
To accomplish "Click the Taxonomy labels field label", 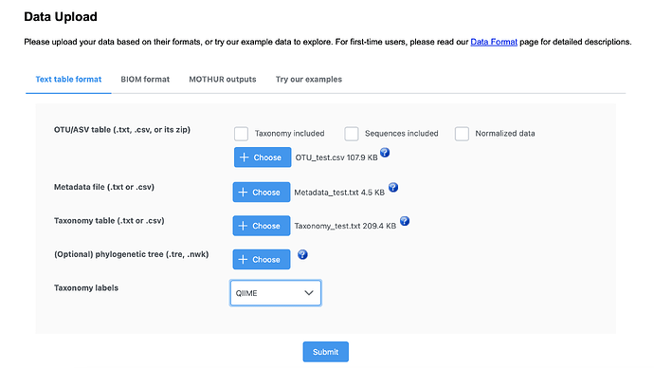I will [x=86, y=288].
